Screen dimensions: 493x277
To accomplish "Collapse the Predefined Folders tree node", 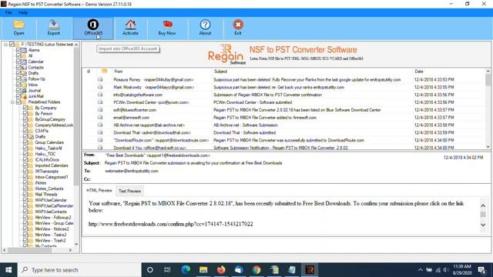I will coord(12,102).
